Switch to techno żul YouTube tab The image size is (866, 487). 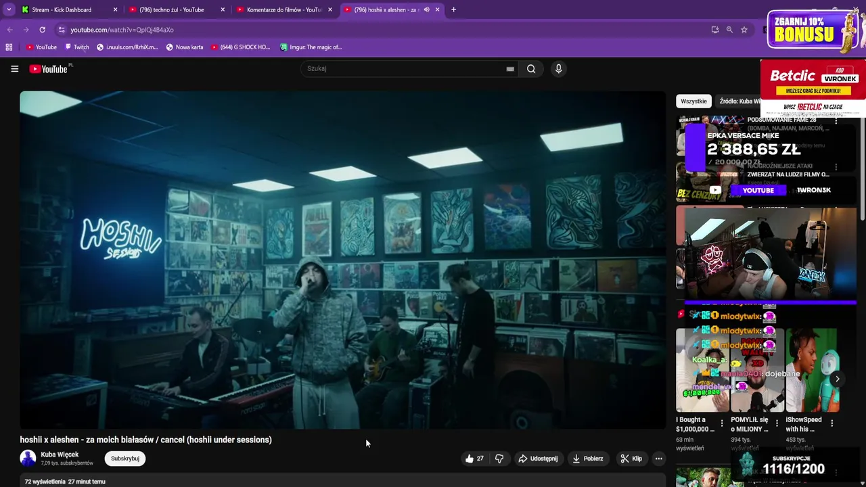point(176,9)
